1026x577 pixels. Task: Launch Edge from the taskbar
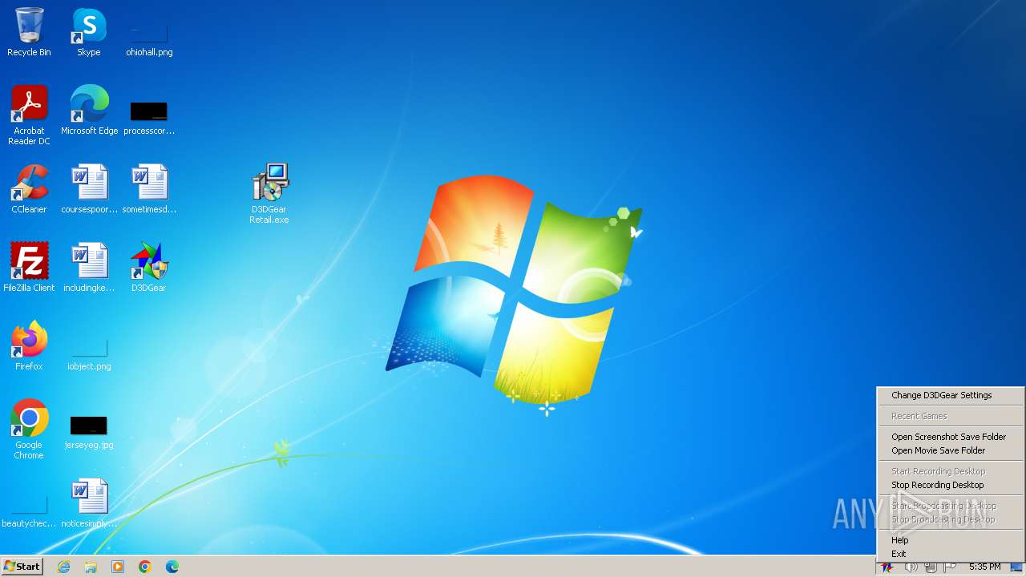(x=172, y=567)
